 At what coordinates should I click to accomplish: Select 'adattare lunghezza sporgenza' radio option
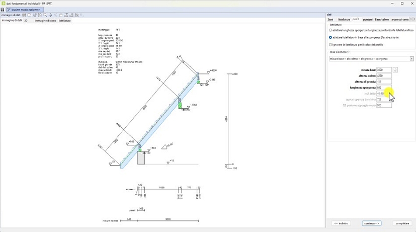(x=330, y=30)
